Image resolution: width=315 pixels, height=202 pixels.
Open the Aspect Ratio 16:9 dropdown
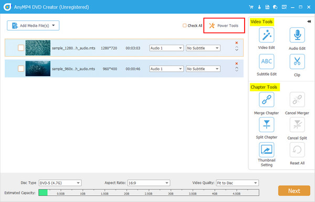[x=149, y=183]
